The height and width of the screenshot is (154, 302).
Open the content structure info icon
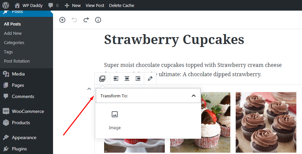pyautogui.click(x=98, y=20)
